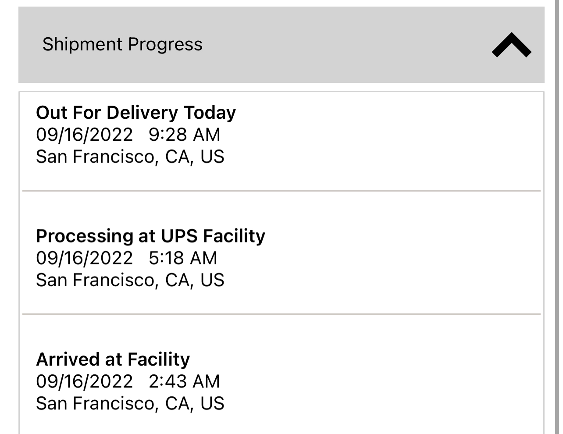Click the 2:43 AM timestamp
This screenshot has width=563, height=434.
pyautogui.click(x=184, y=381)
